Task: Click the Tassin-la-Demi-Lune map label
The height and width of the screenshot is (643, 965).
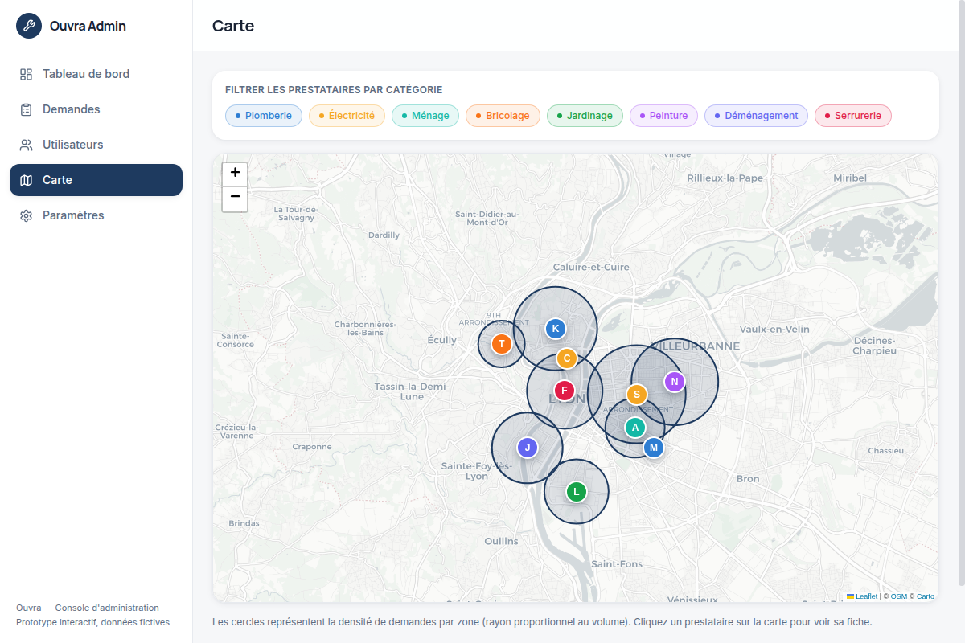Action: click(412, 391)
